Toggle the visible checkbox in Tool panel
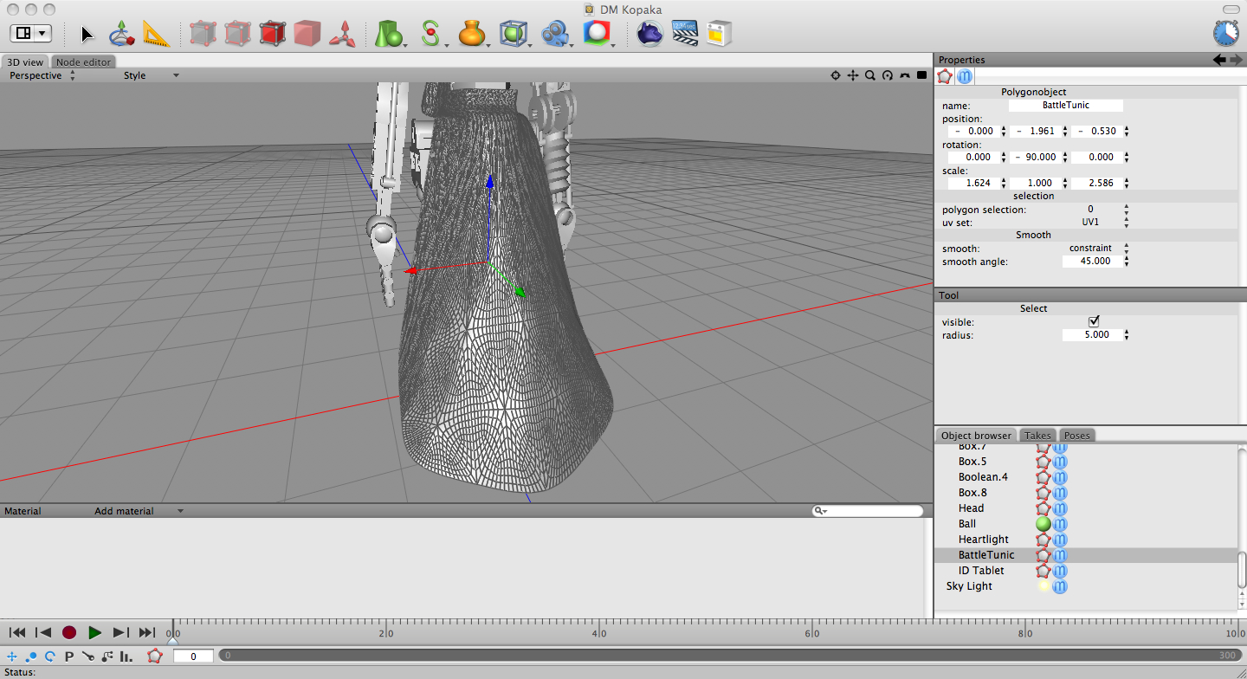The height and width of the screenshot is (679, 1247). (1094, 321)
